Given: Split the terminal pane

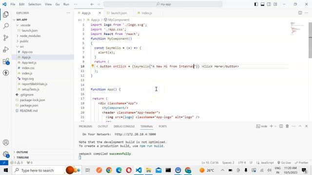Looking at the screenshot, I should (x=281, y=126).
